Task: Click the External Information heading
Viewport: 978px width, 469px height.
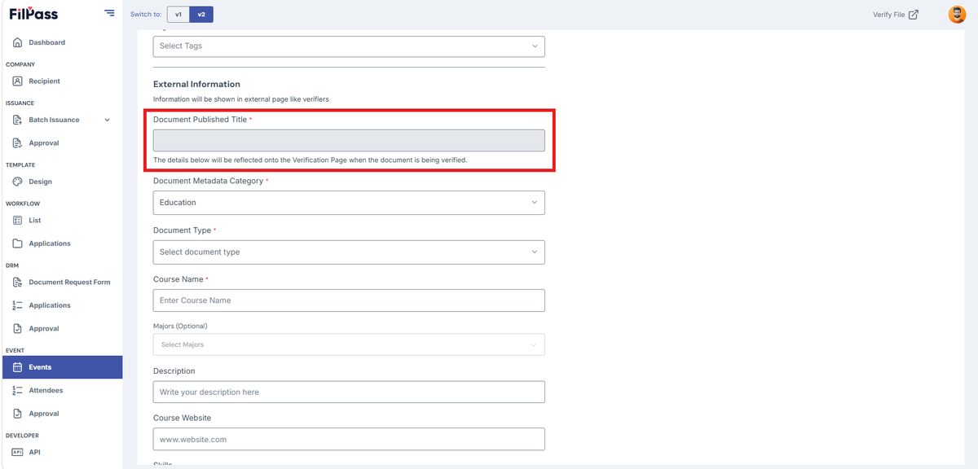Action: (196, 84)
